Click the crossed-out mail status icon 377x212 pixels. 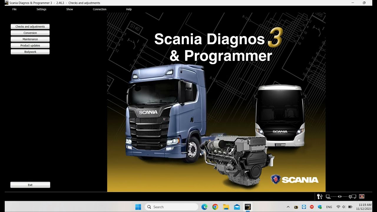(362, 196)
